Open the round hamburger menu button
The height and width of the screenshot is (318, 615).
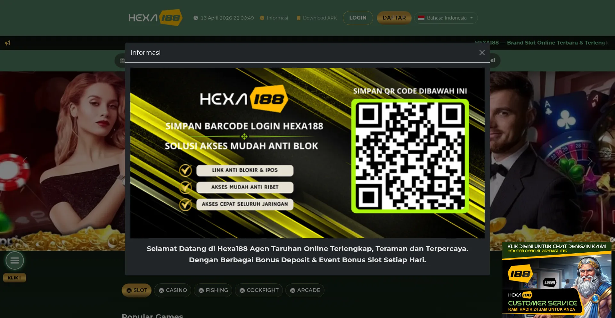pyautogui.click(x=15, y=260)
